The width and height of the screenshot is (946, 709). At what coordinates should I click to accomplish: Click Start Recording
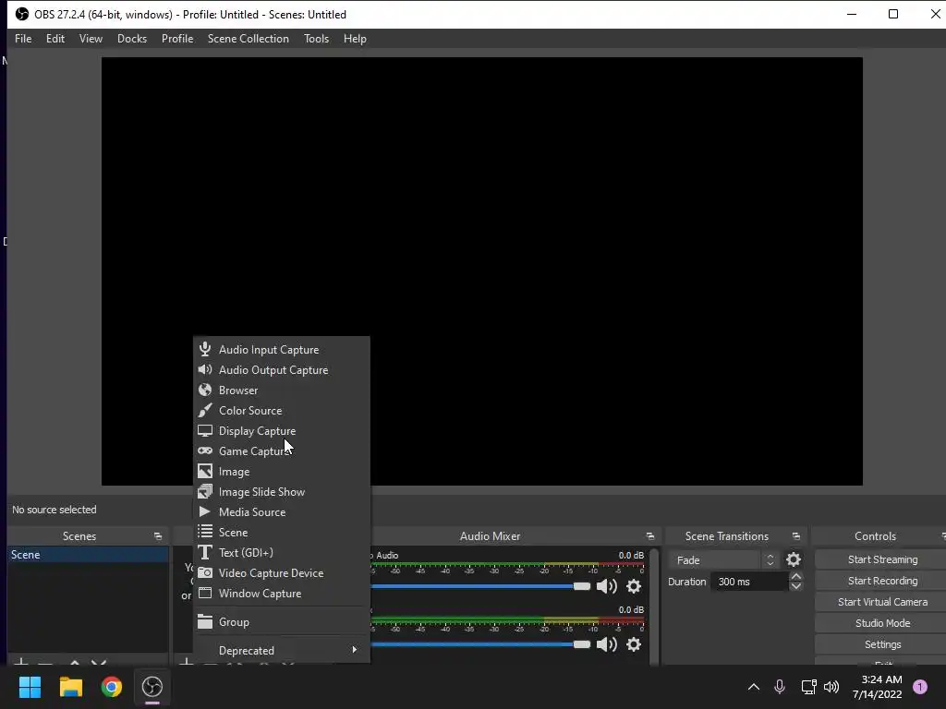pyautogui.click(x=882, y=581)
